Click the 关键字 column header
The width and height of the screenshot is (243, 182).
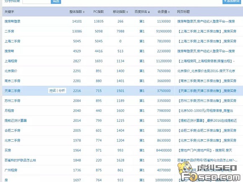pyautogui.click(x=9, y=12)
